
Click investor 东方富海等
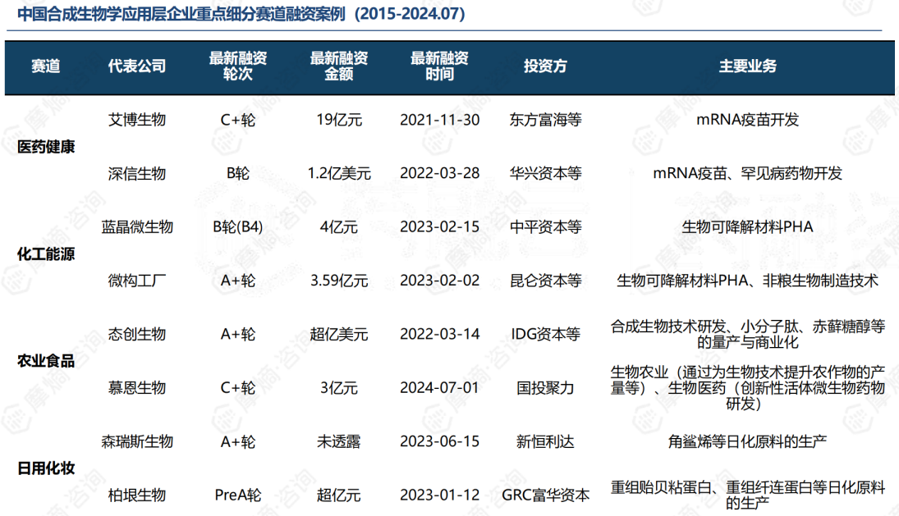[545, 120]
